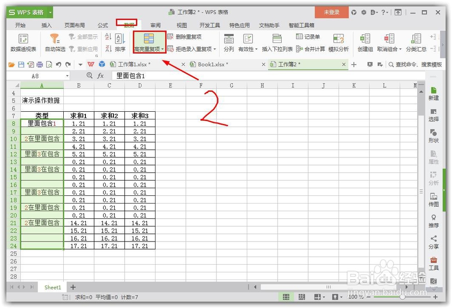Open the Review (审阅) ribbon tab
Screen dimensions: 452x308
tap(155, 25)
